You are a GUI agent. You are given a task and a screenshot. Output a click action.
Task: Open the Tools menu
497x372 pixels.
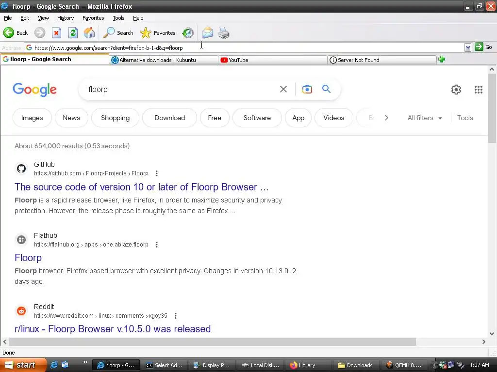click(x=118, y=18)
